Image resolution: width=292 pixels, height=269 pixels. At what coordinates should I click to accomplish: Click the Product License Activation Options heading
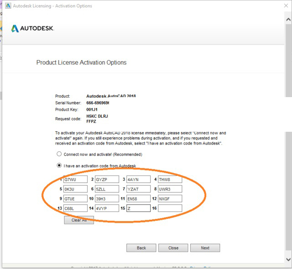click(81, 62)
